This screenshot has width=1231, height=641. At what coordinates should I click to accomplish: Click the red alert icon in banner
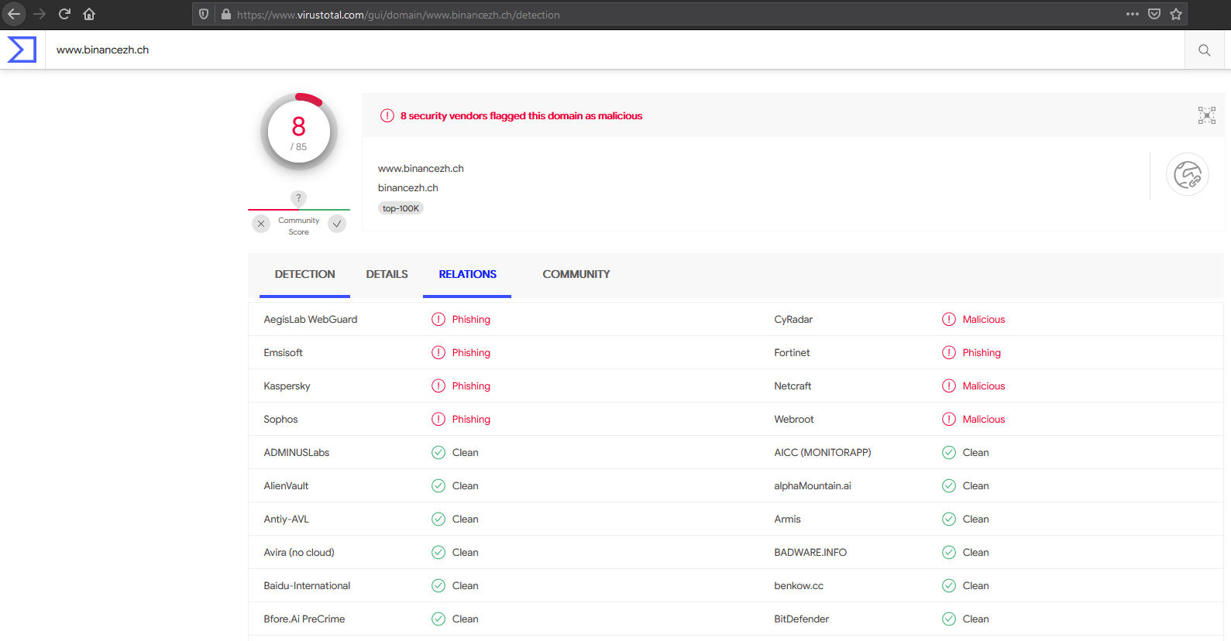click(x=387, y=115)
